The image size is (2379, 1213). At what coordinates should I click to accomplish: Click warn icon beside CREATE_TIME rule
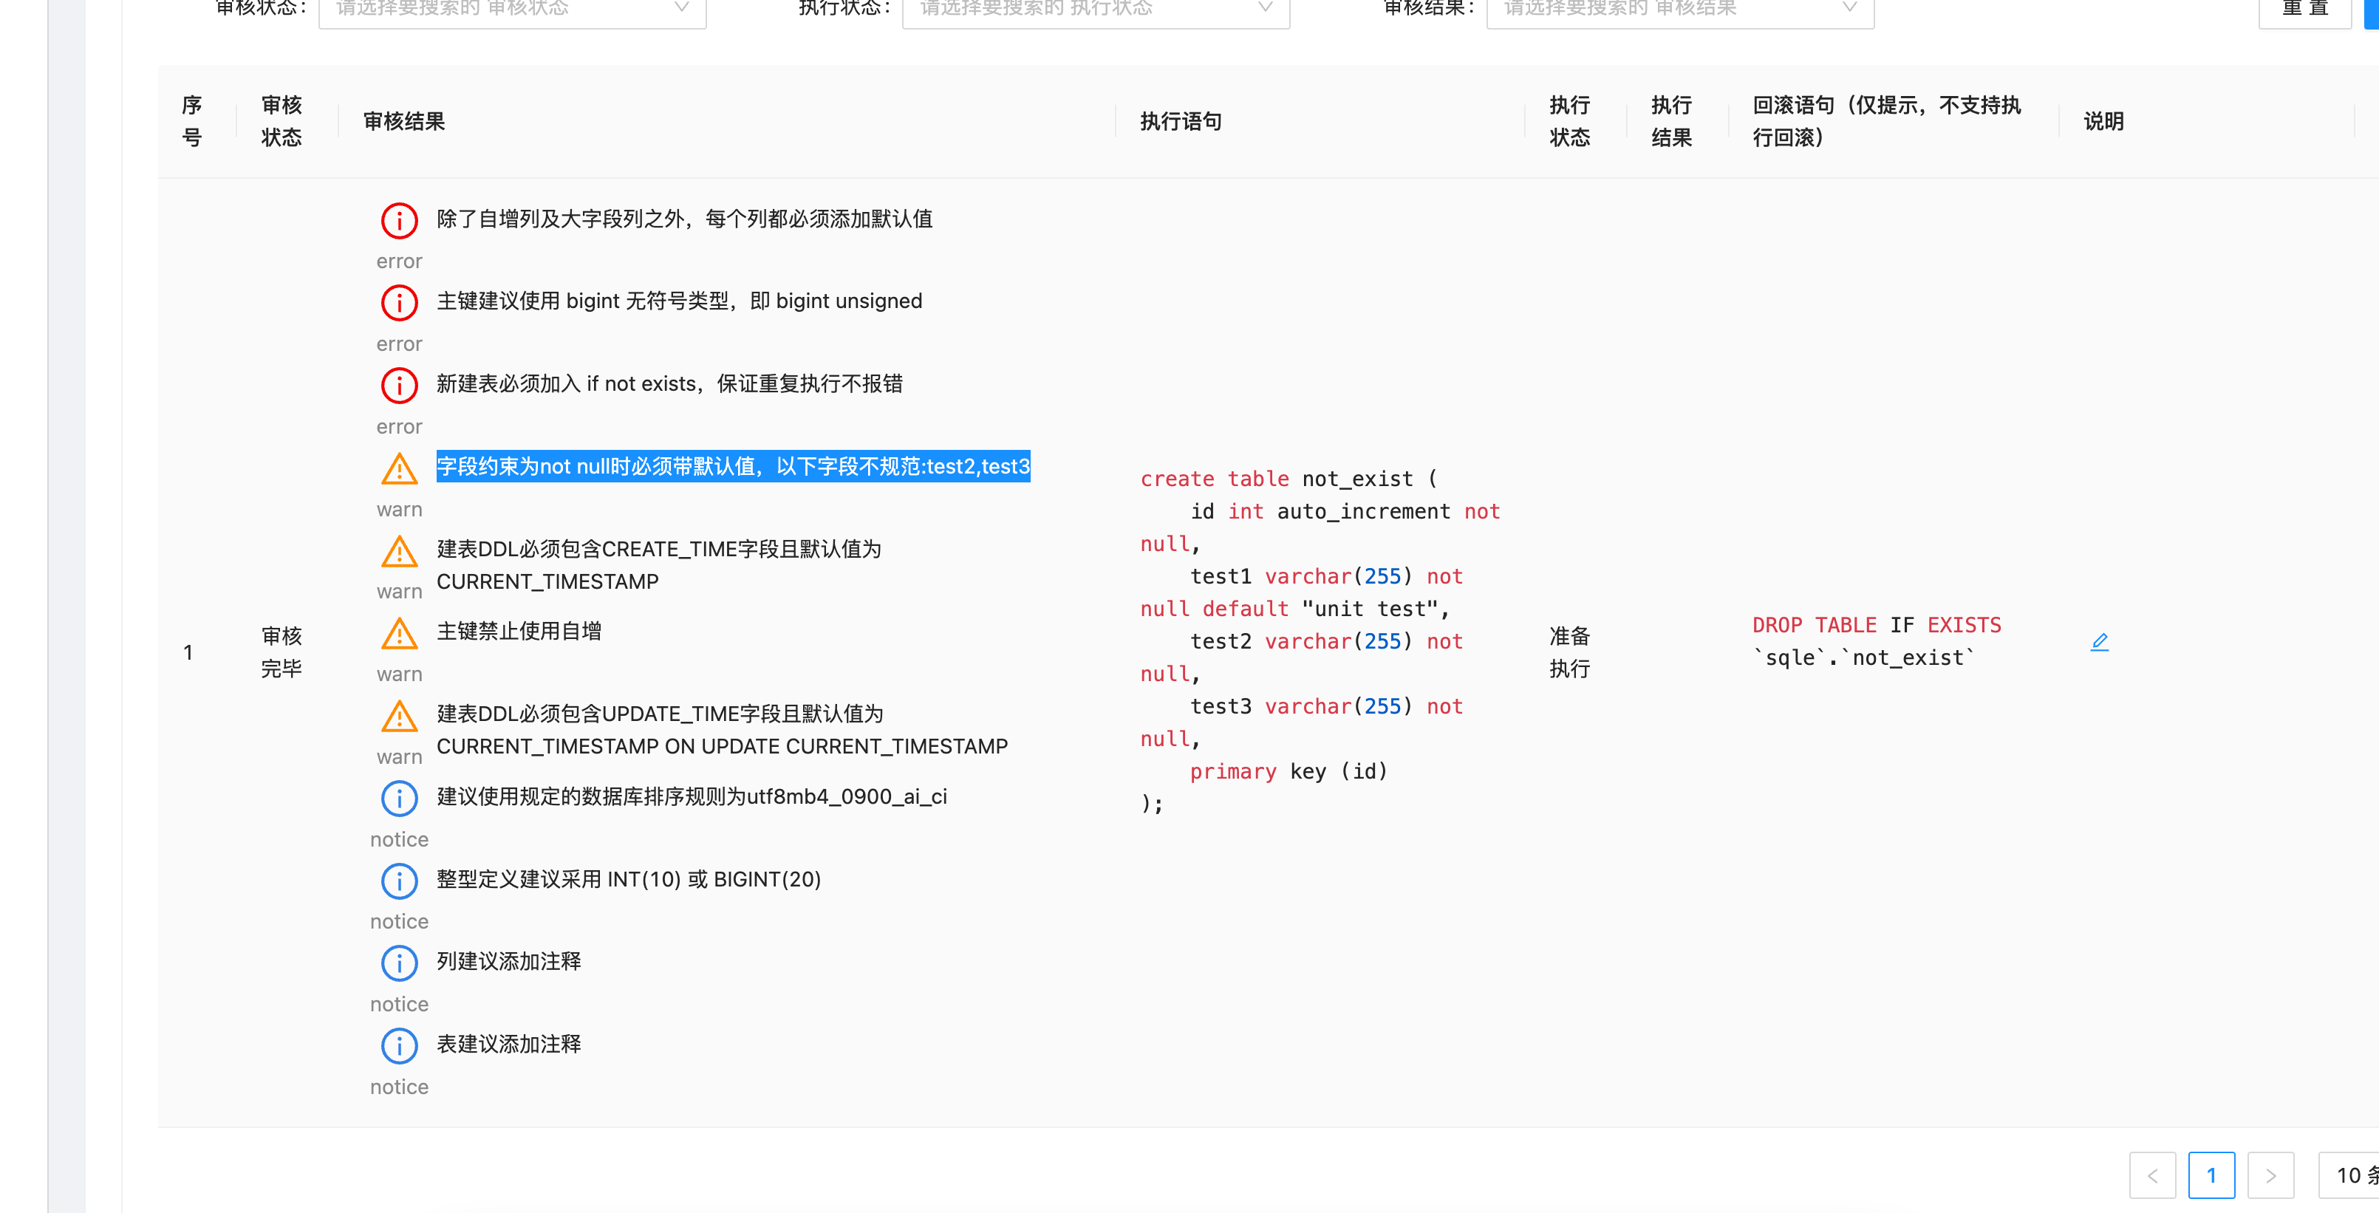point(399,550)
